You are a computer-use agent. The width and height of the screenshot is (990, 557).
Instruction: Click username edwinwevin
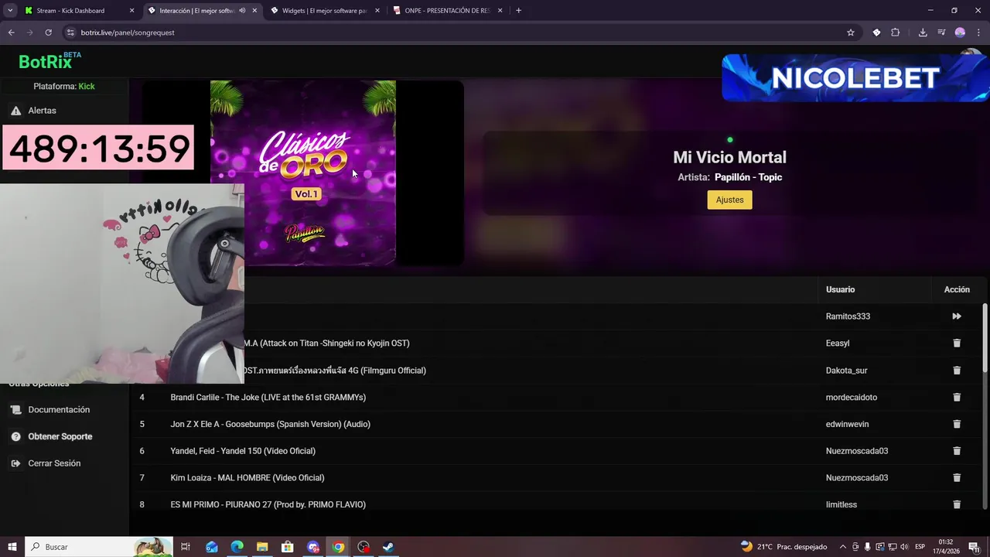click(x=848, y=424)
